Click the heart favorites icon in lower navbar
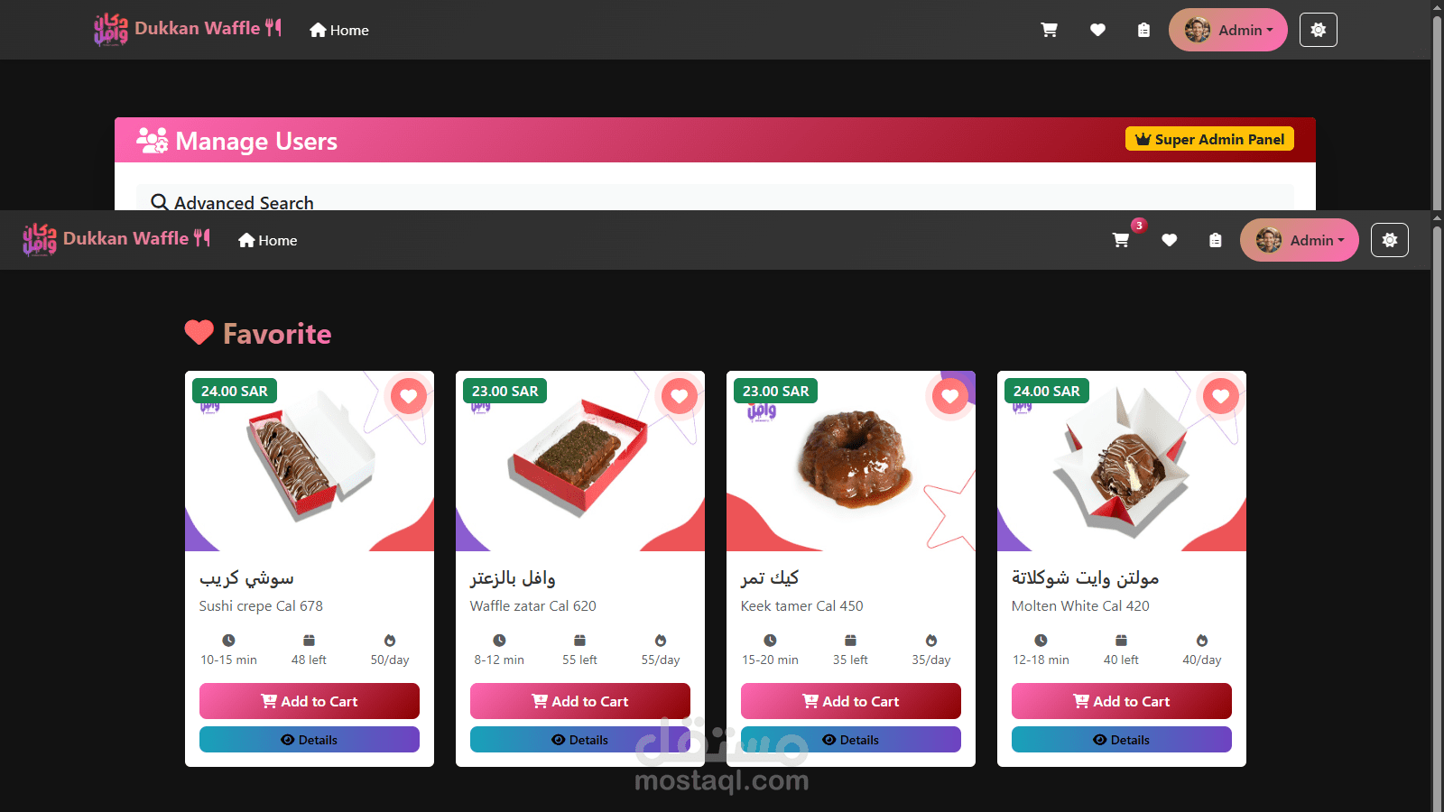The width and height of the screenshot is (1444, 812). (x=1169, y=240)
